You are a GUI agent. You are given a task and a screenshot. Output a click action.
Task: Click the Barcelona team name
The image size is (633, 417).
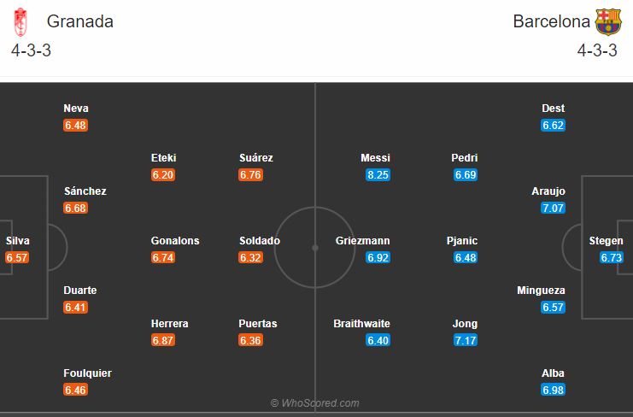[x=552, y=21]
